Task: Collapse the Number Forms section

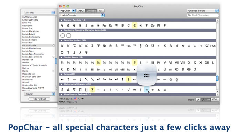Action: click(x=62, y=57)
